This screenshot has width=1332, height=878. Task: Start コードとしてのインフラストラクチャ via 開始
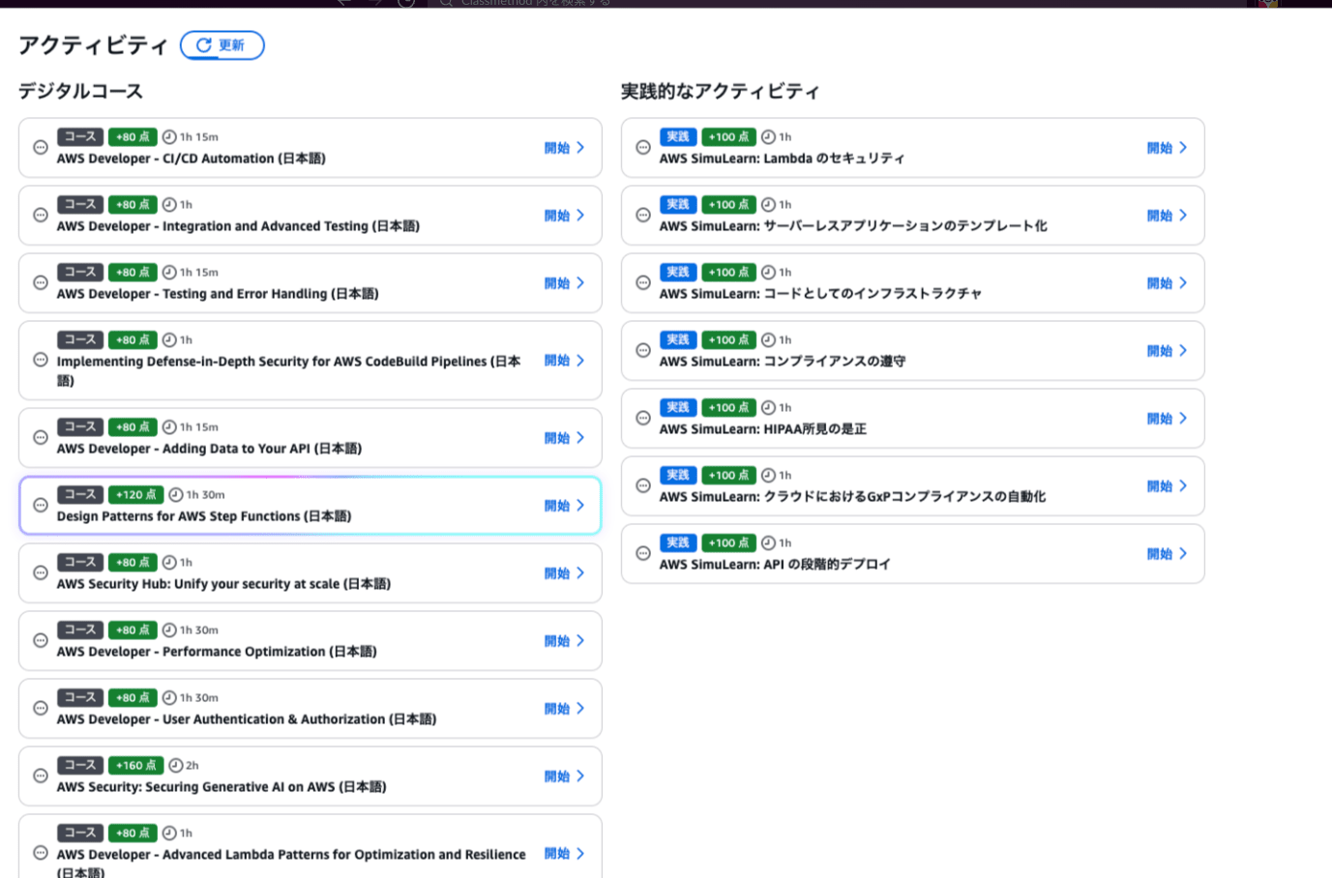click(x=1168, y=283)
